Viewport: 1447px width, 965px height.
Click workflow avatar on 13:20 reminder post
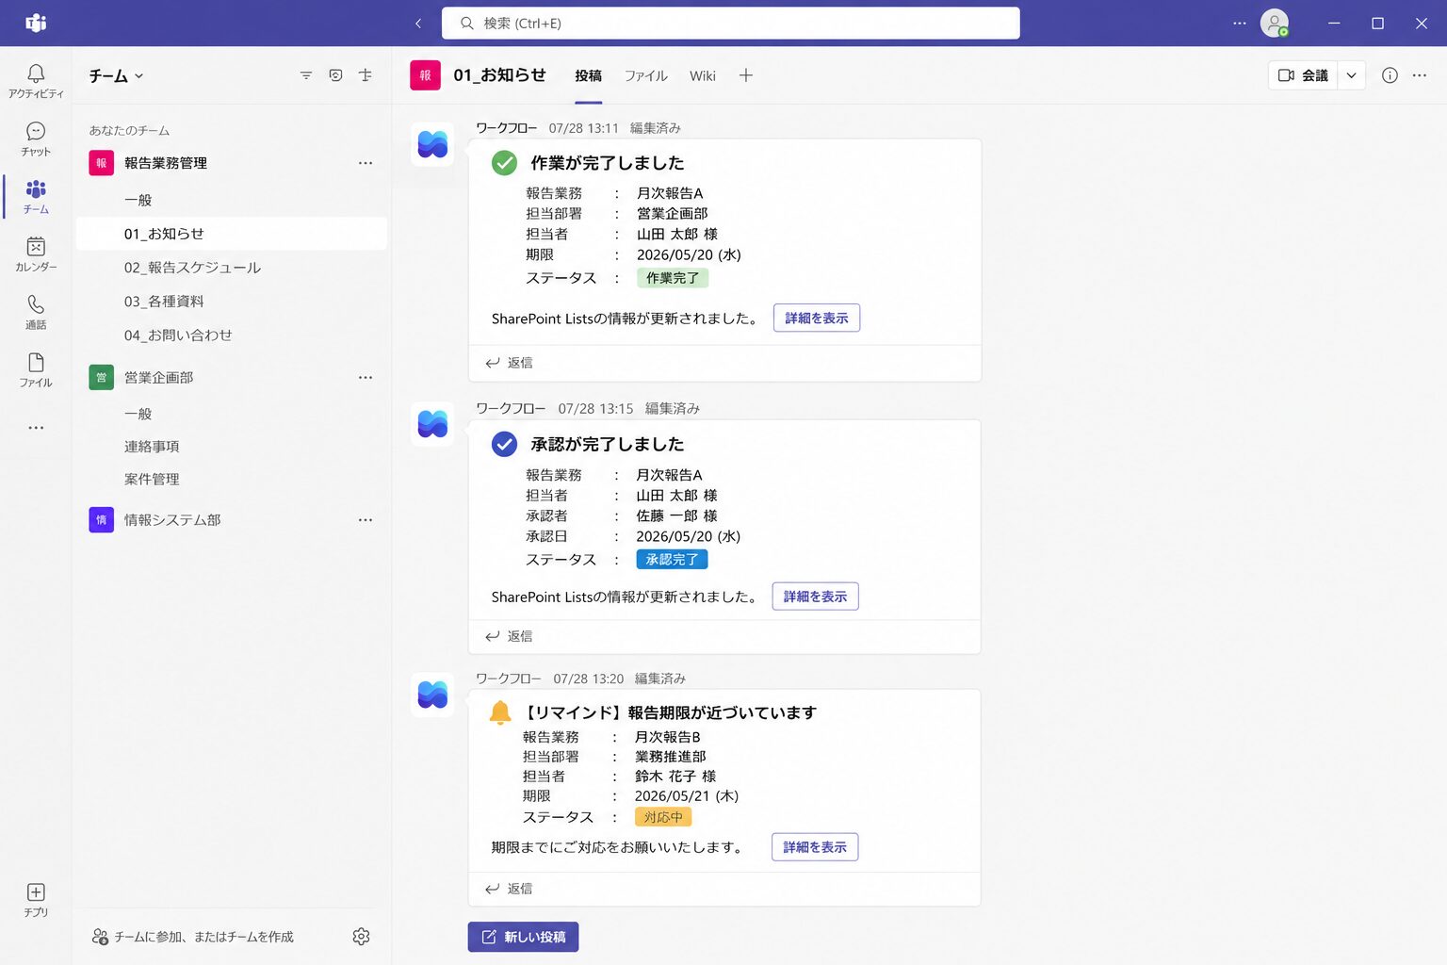432,695
